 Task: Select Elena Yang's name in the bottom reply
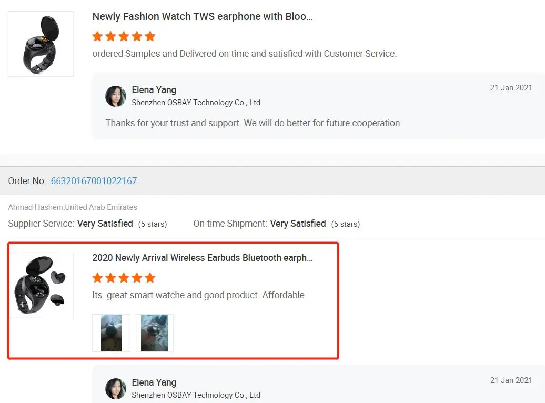[x=154, y=382]
